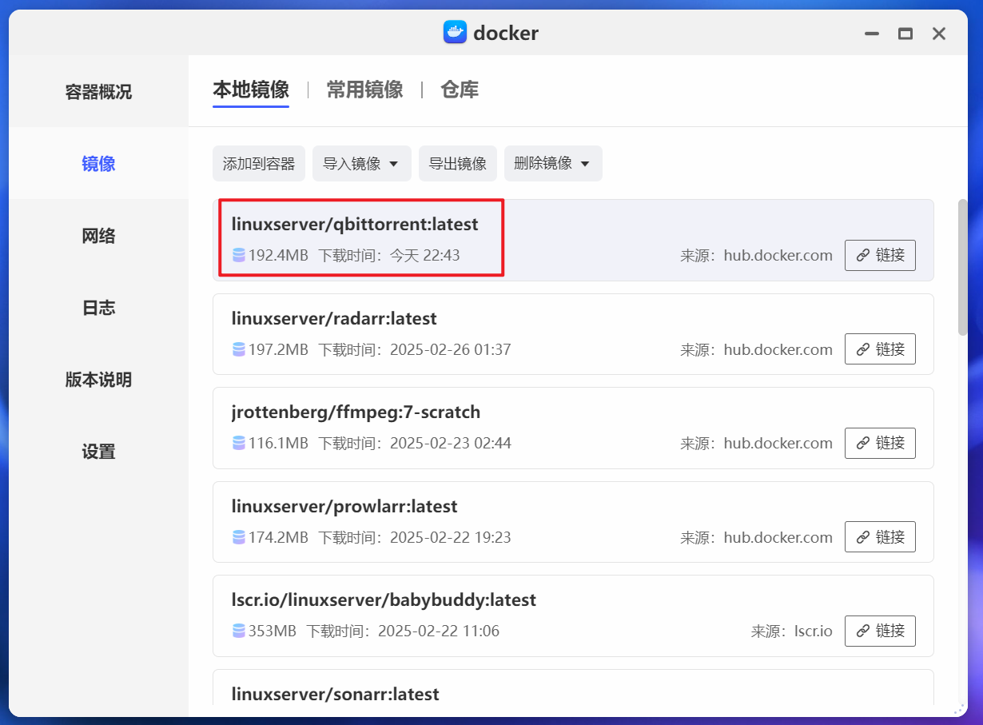Click source hub.docker.com on ffmpeg row
This screenshot has height=725, width=983.
[778, 443]
